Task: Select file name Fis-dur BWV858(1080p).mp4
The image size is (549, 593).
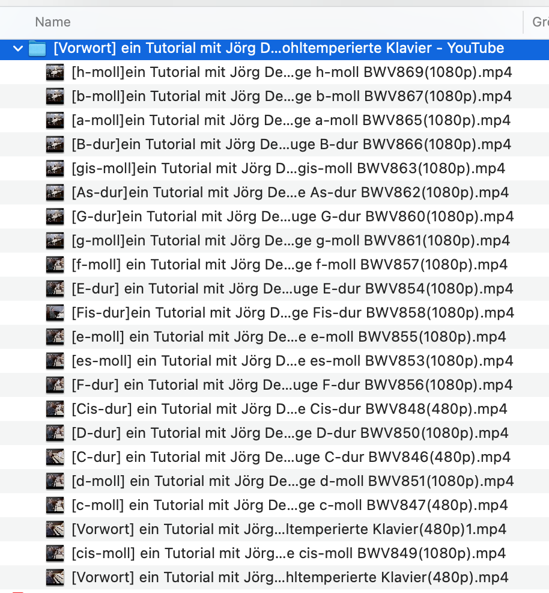Action: tap(293, 313)
